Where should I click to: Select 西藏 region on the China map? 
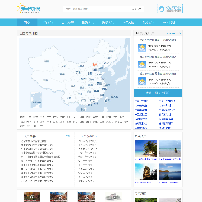click(45, 80)
